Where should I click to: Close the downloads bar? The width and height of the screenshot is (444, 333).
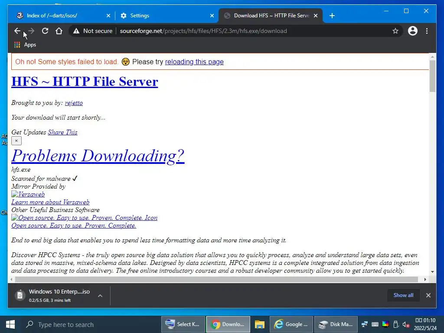(x=428, y=295)
